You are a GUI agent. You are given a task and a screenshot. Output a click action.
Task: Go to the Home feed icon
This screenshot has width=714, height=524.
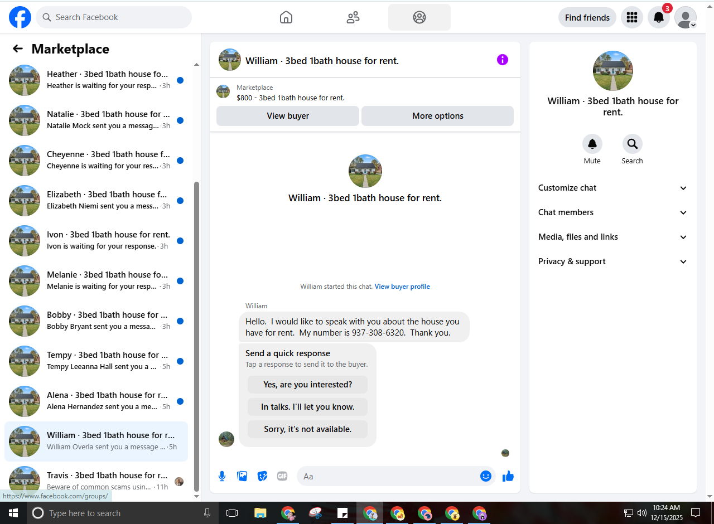286,17
